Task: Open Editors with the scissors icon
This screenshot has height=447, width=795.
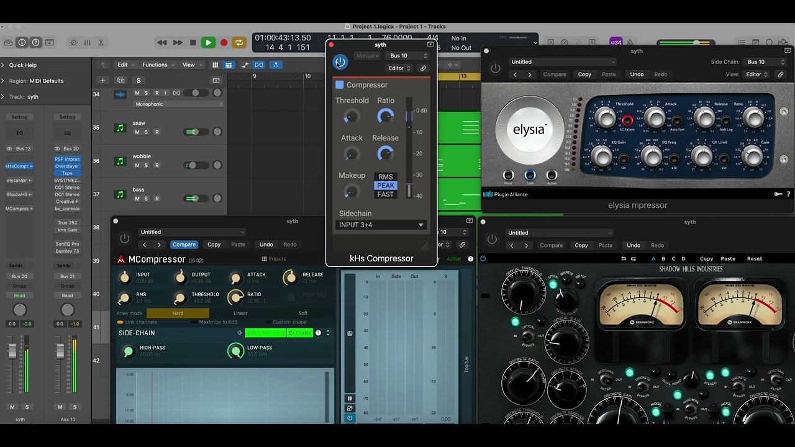Action: 101,43
